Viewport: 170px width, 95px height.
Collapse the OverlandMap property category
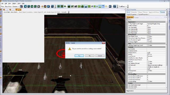click(x=127, y=74)
